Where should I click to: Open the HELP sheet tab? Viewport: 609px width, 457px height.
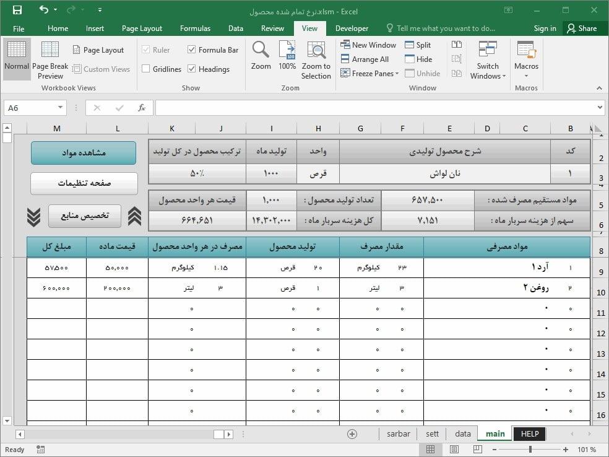coord(530,433)
